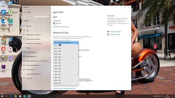Choose 1360 × 768 resolution option
The height and width of the screenshot is (98, 175).
click(x=66, y=66)
